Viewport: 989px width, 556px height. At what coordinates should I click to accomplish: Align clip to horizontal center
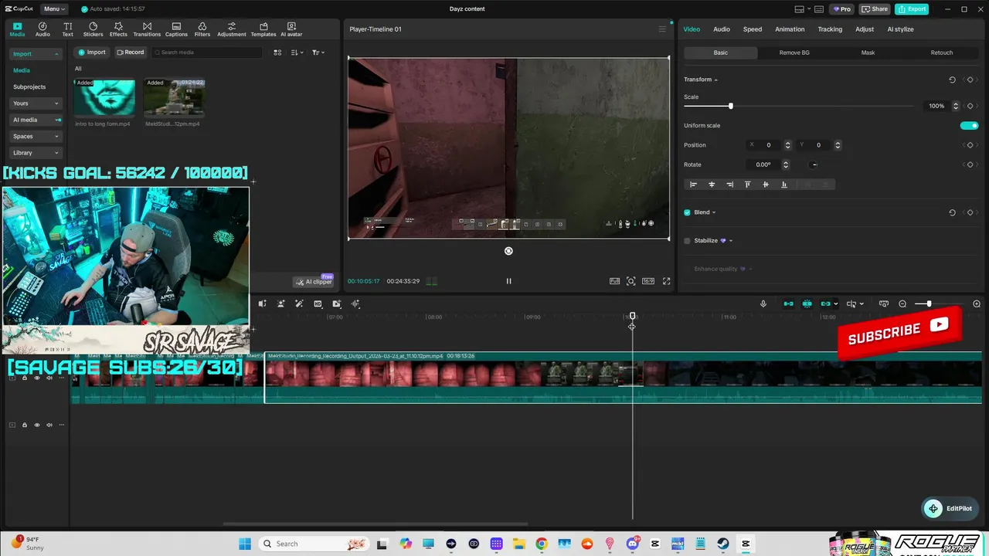click(712, 185)
